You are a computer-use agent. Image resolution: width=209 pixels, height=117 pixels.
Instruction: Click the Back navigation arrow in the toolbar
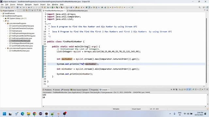pos(122,7)
